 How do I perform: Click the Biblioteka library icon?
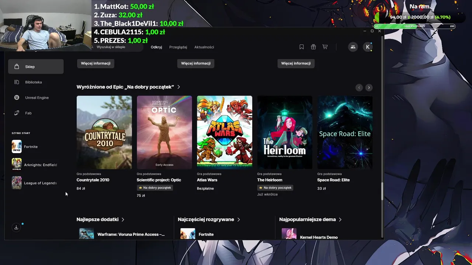(x=17, y=82)
